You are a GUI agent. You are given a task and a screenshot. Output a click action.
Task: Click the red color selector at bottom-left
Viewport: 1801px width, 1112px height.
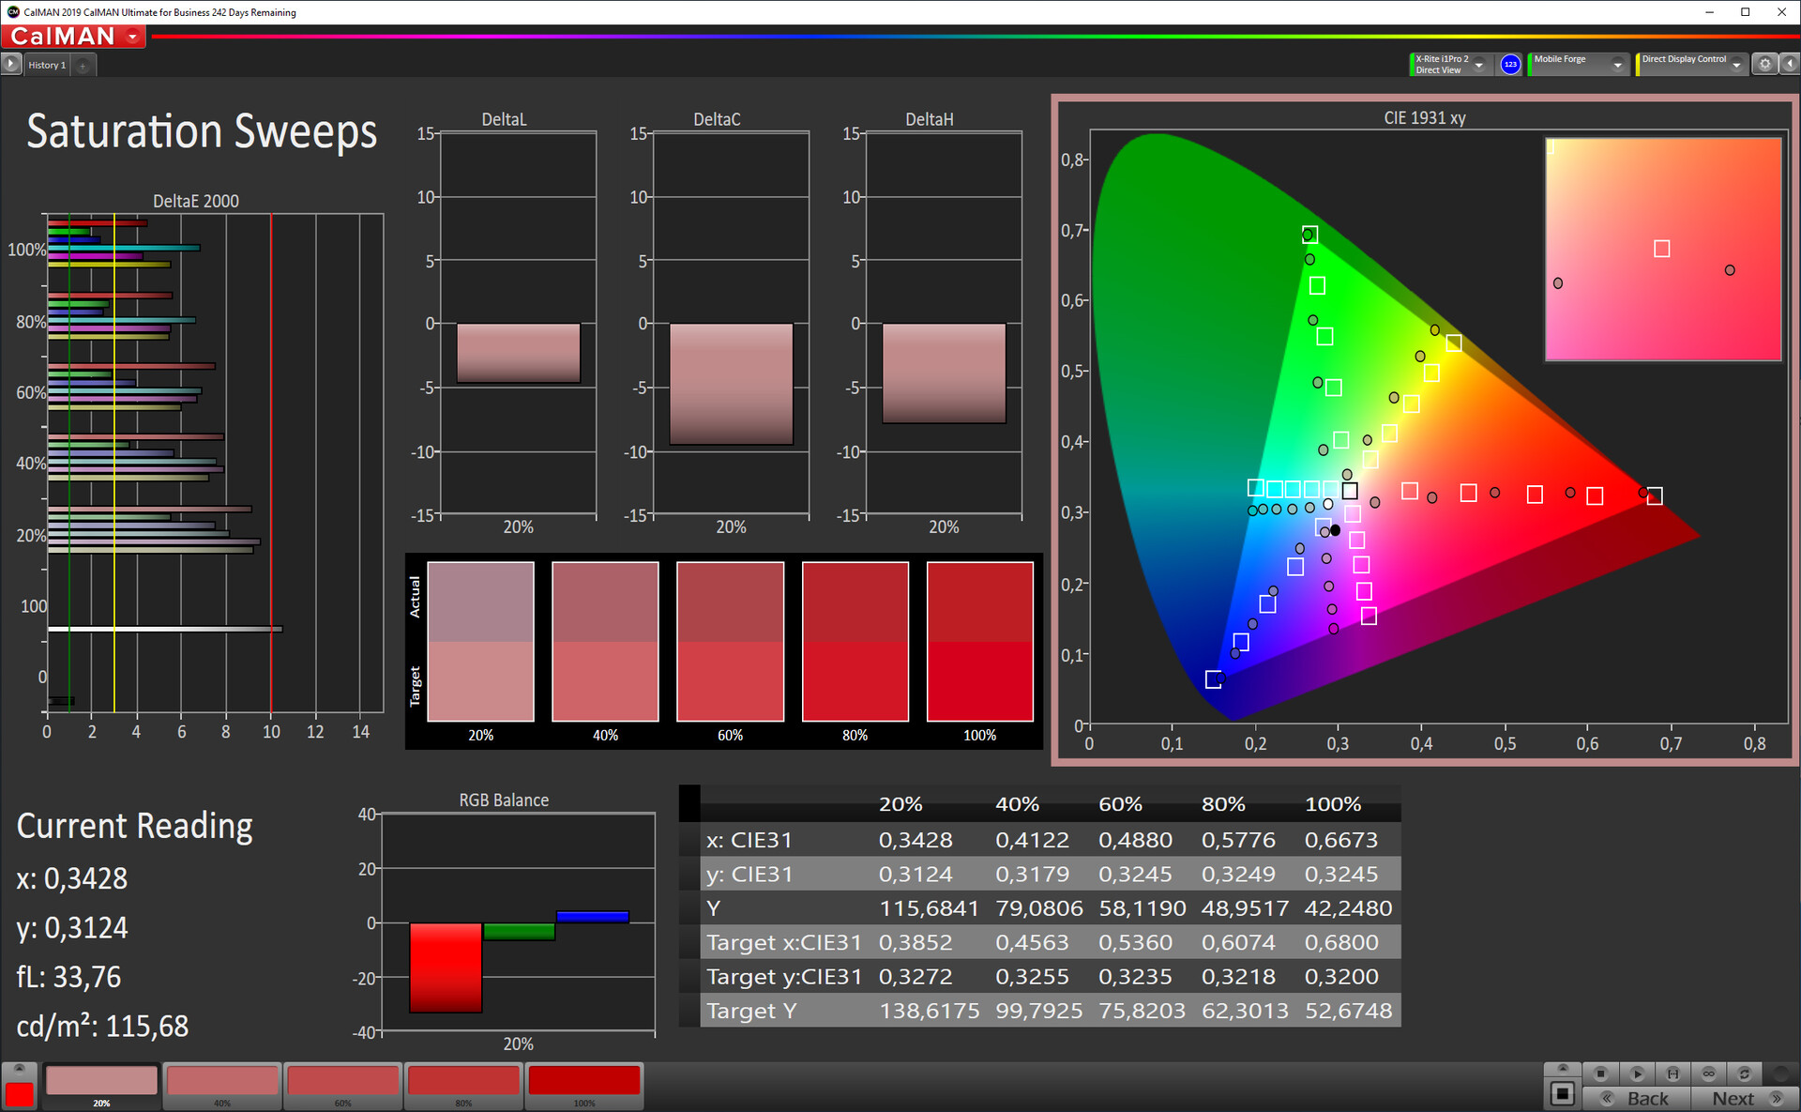19,1093
